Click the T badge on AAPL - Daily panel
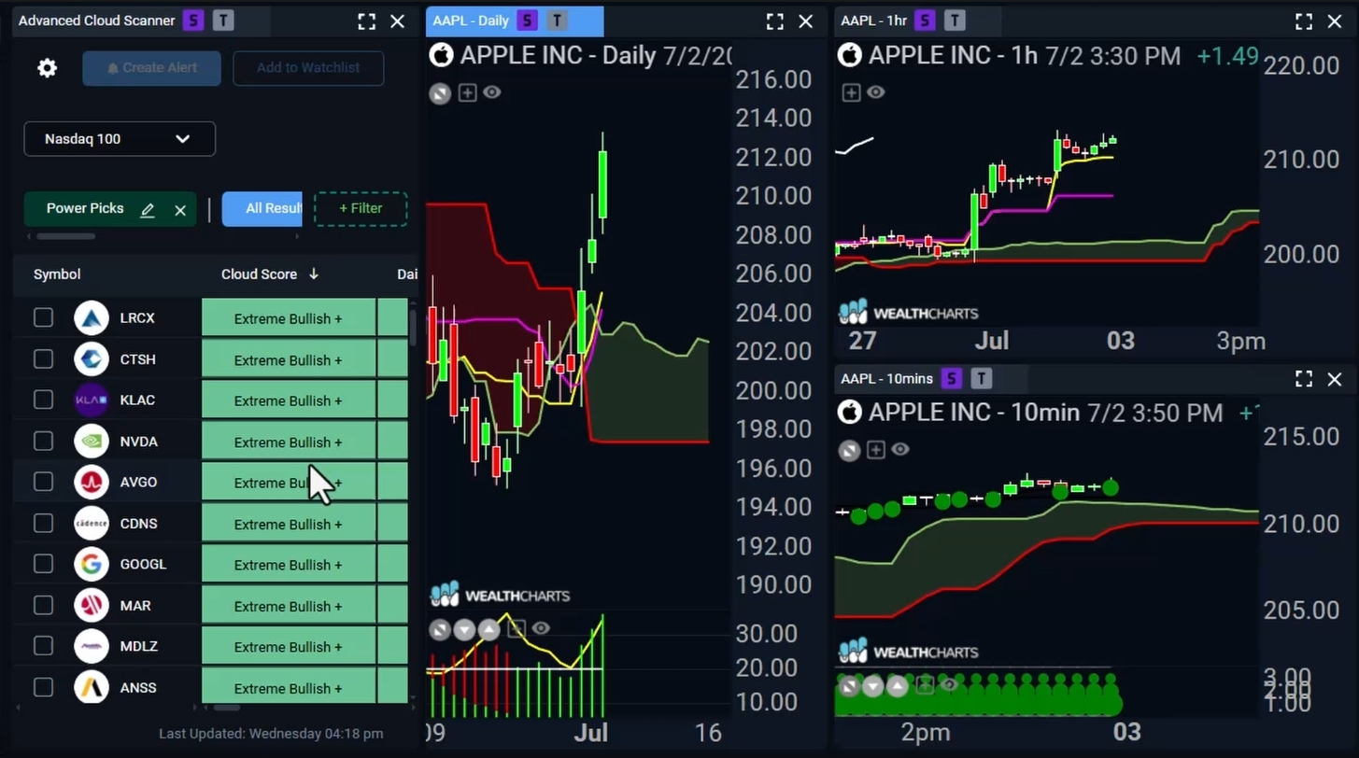 (557, 21)
